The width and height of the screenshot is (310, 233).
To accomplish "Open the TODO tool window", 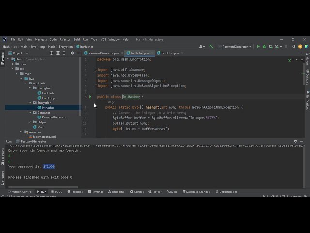I will pyautogui.click(x=57, y=192).
